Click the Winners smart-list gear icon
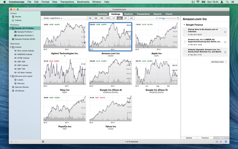Screen dimensions: 238x149 pos(15,83)
